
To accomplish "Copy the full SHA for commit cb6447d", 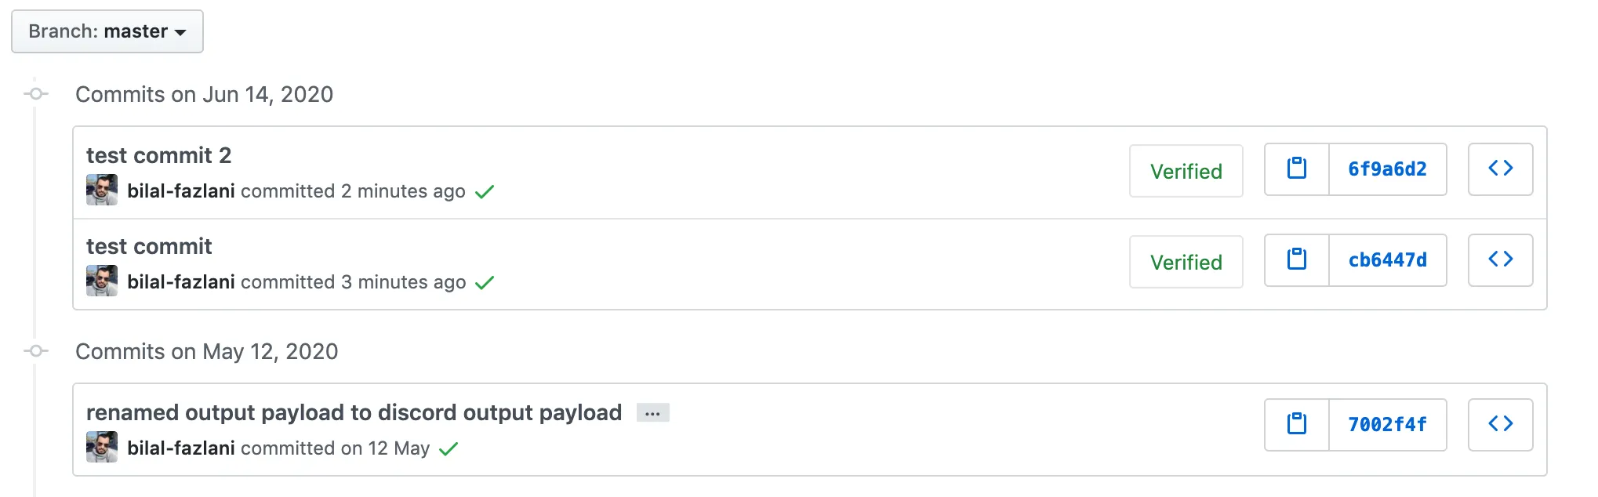I will point(1297,259).
